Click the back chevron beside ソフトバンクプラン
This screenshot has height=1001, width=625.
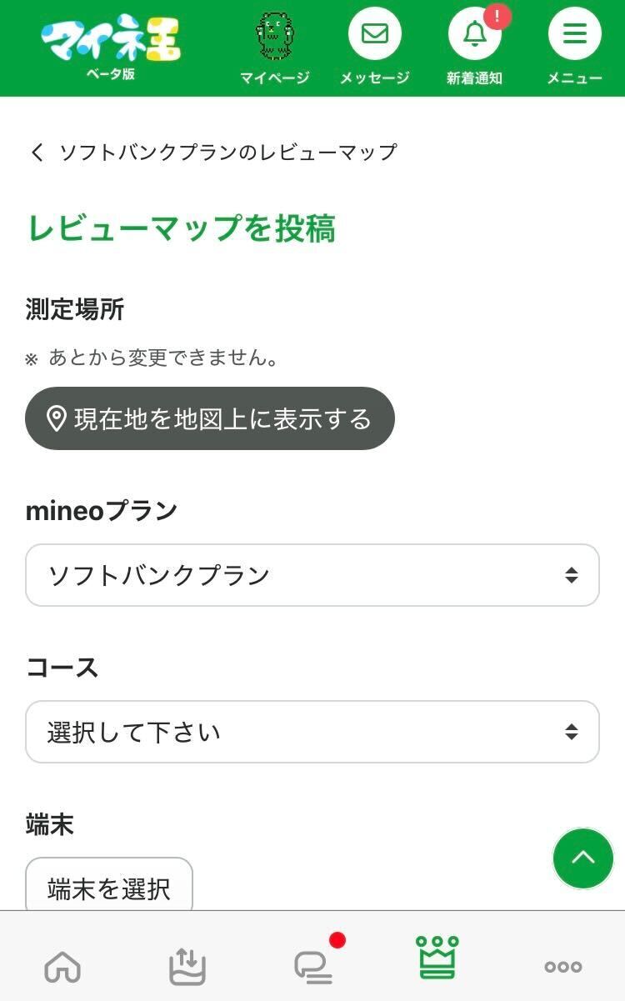point(37,153)
